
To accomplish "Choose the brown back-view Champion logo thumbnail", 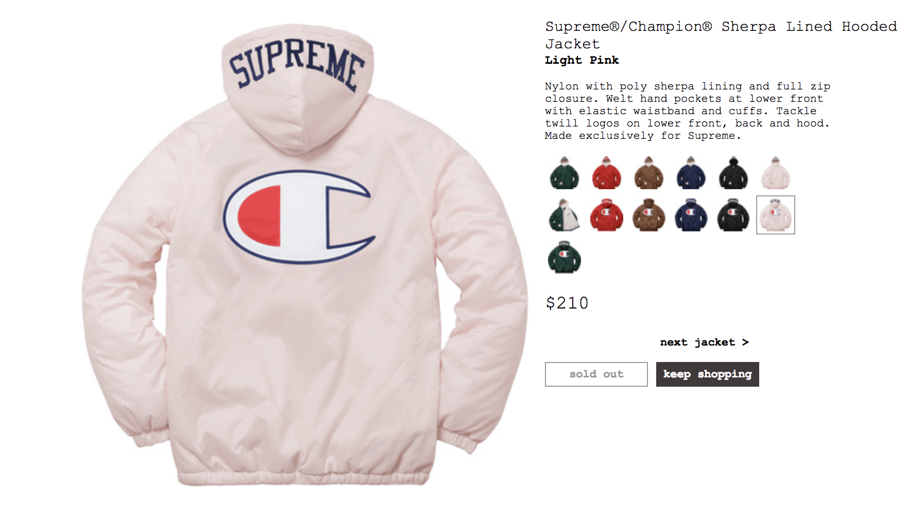I will pos(649,215).
